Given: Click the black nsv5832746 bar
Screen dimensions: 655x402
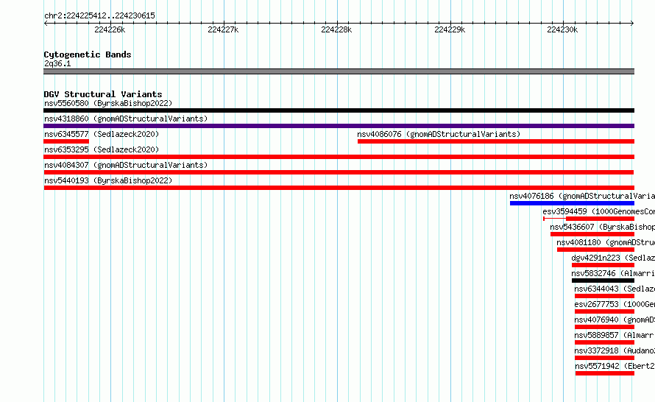Looking at the screenshot, I should tap(603, 281).
